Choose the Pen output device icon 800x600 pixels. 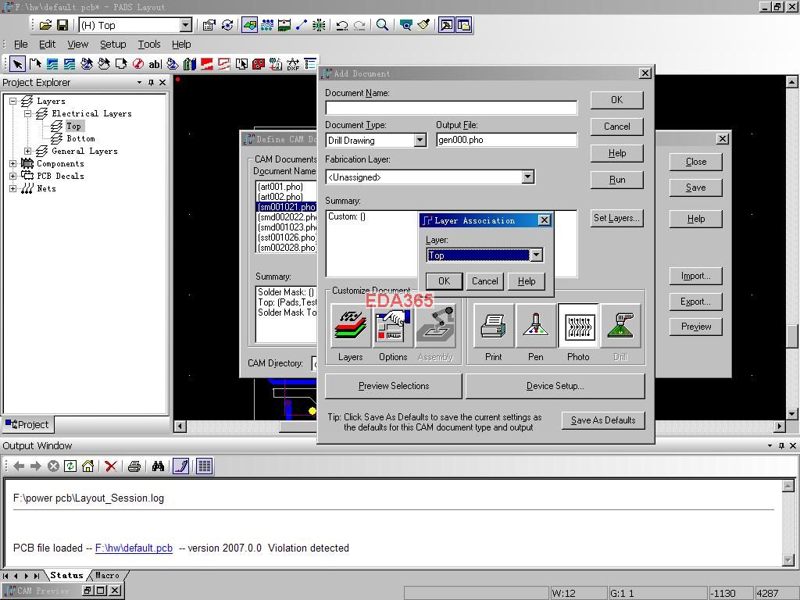pos(535,326)
